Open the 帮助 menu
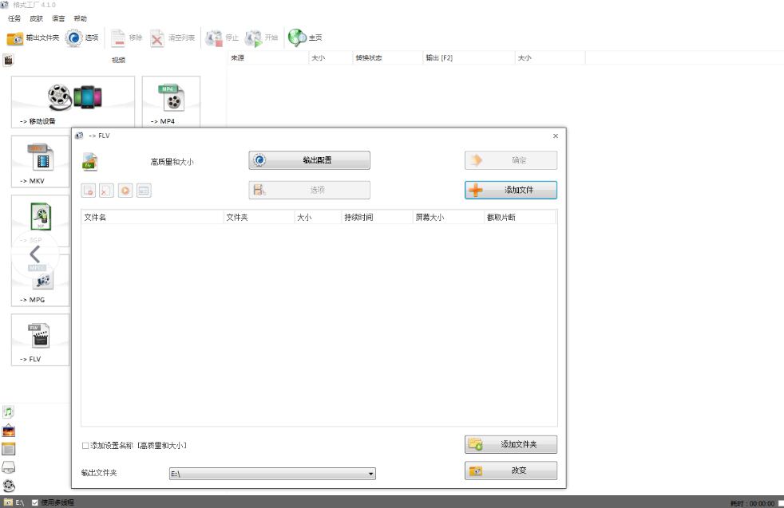The image size is (784, 508). (x=80, y=18)
